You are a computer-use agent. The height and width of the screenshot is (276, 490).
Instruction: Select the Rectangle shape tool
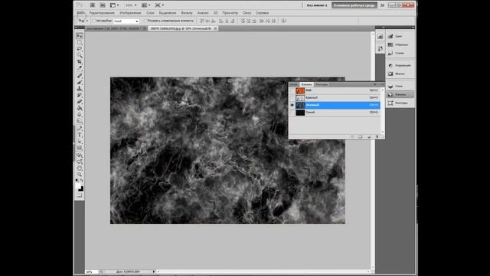(x=80, y=148)
